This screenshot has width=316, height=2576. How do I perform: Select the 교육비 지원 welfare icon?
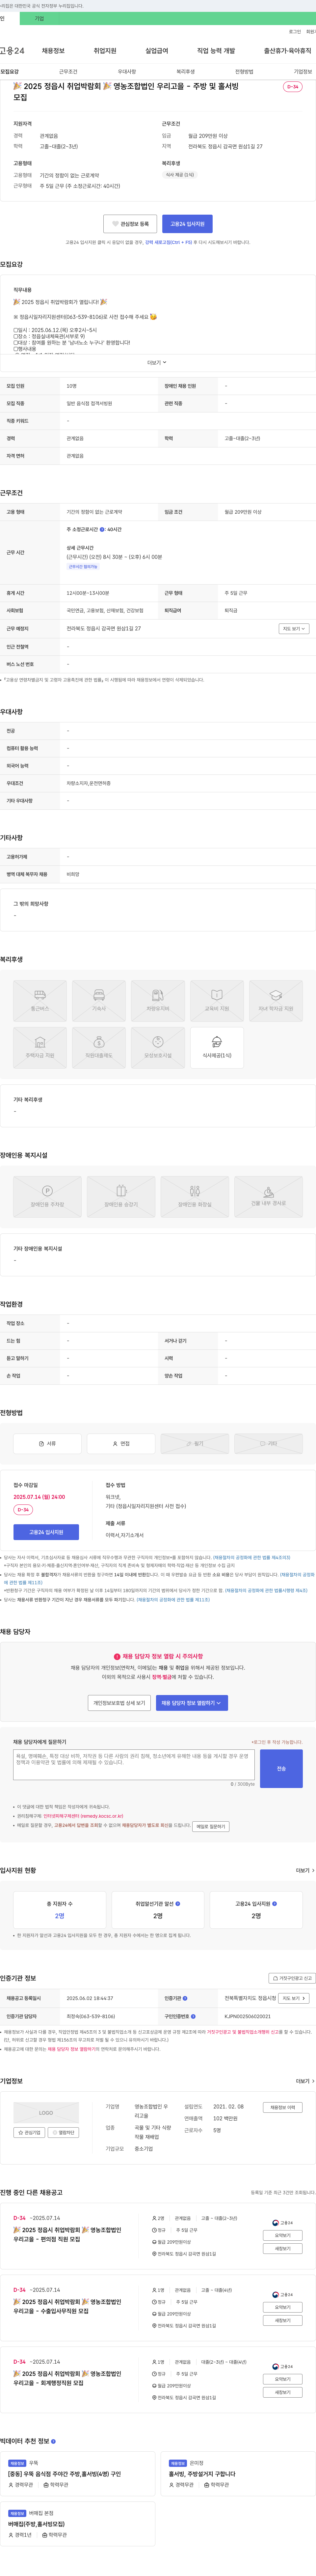point(216,1001)
